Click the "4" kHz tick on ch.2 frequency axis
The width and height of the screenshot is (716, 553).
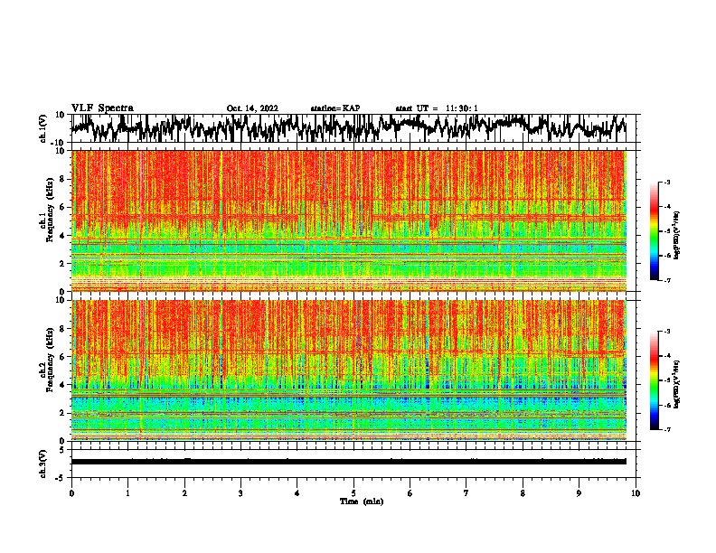(63, 385)
